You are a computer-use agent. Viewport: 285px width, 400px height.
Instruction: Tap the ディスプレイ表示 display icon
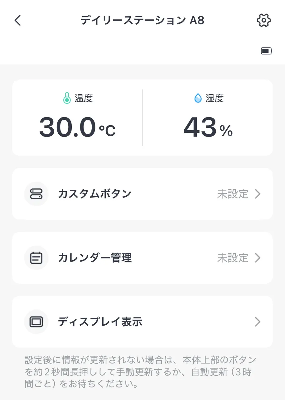point(36,322)
